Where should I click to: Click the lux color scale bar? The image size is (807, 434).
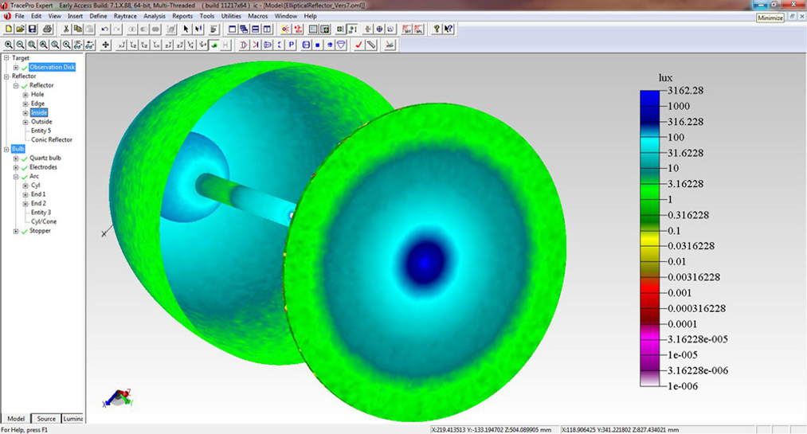point(650,239)
